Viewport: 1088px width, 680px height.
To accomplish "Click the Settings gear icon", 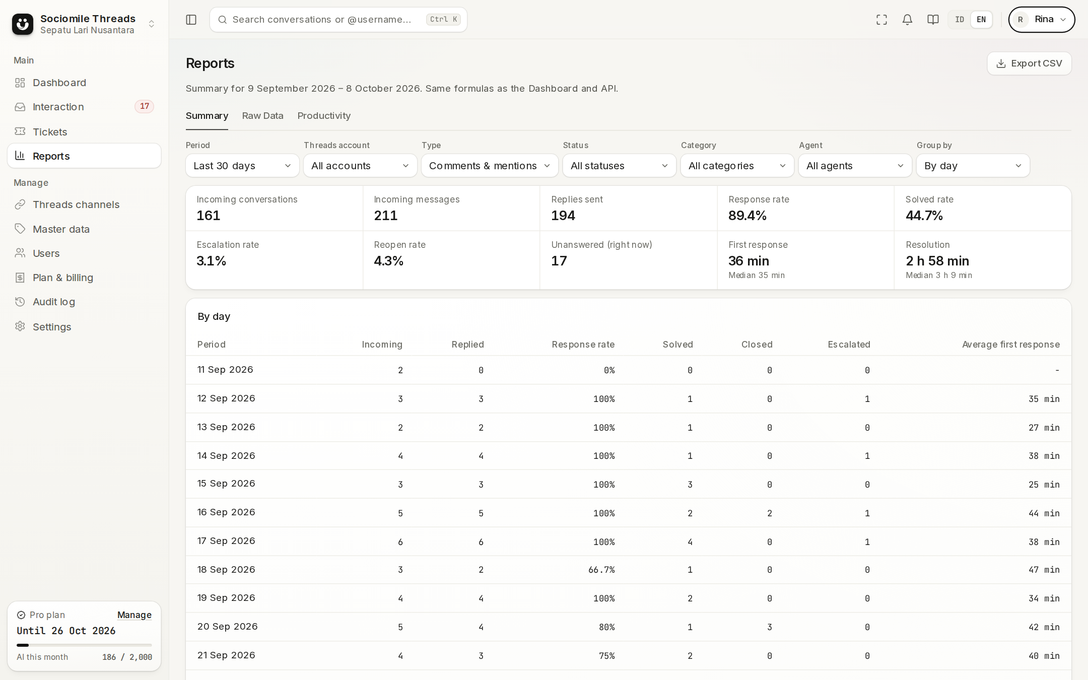I will point(20,326).
